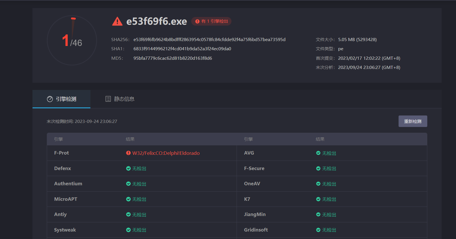Click the 末次检测时间 timestamp line
The width and height of the screenshot is (456, 239).
pyautogui.click(x=82, y=122)
